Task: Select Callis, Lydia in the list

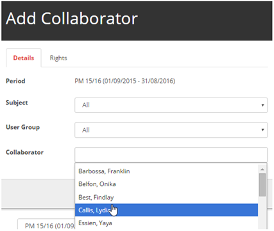Action: 166,210
